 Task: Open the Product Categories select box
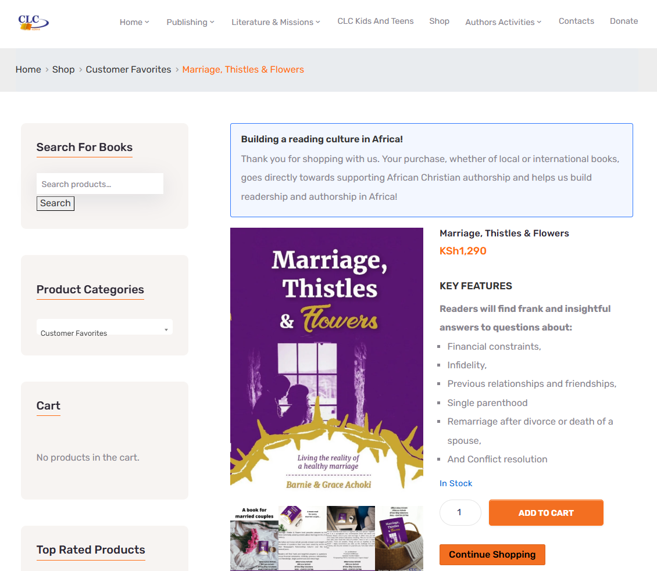[x=105, y=328]
